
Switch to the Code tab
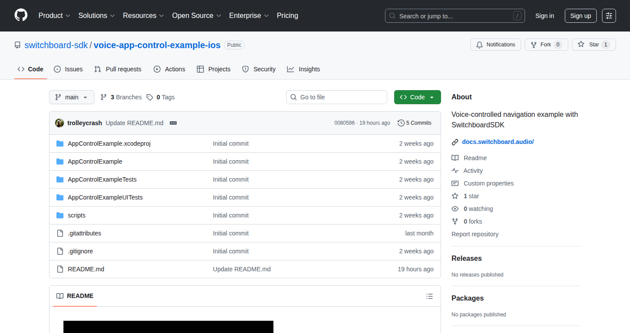(31, 69)
